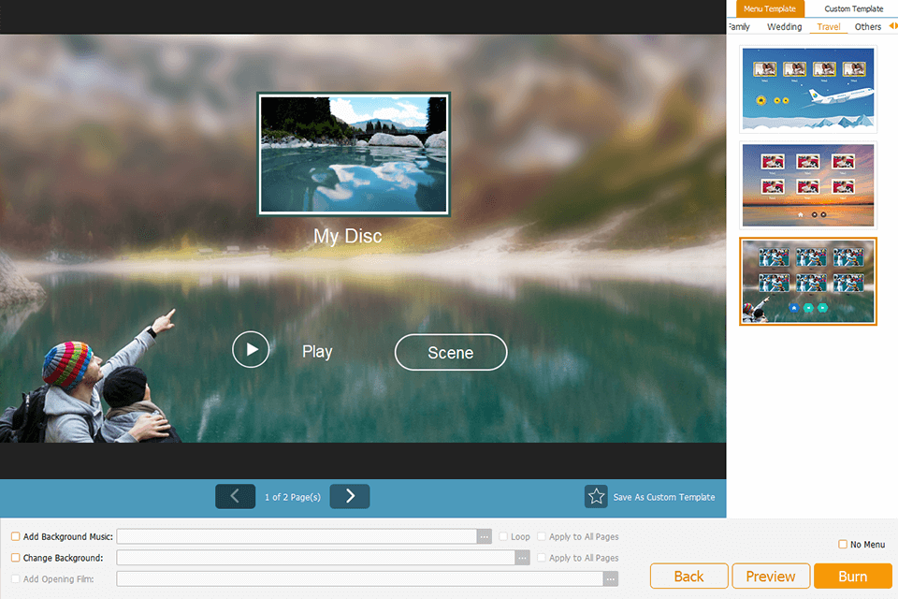Enable Loop for background music

[502, 536]
